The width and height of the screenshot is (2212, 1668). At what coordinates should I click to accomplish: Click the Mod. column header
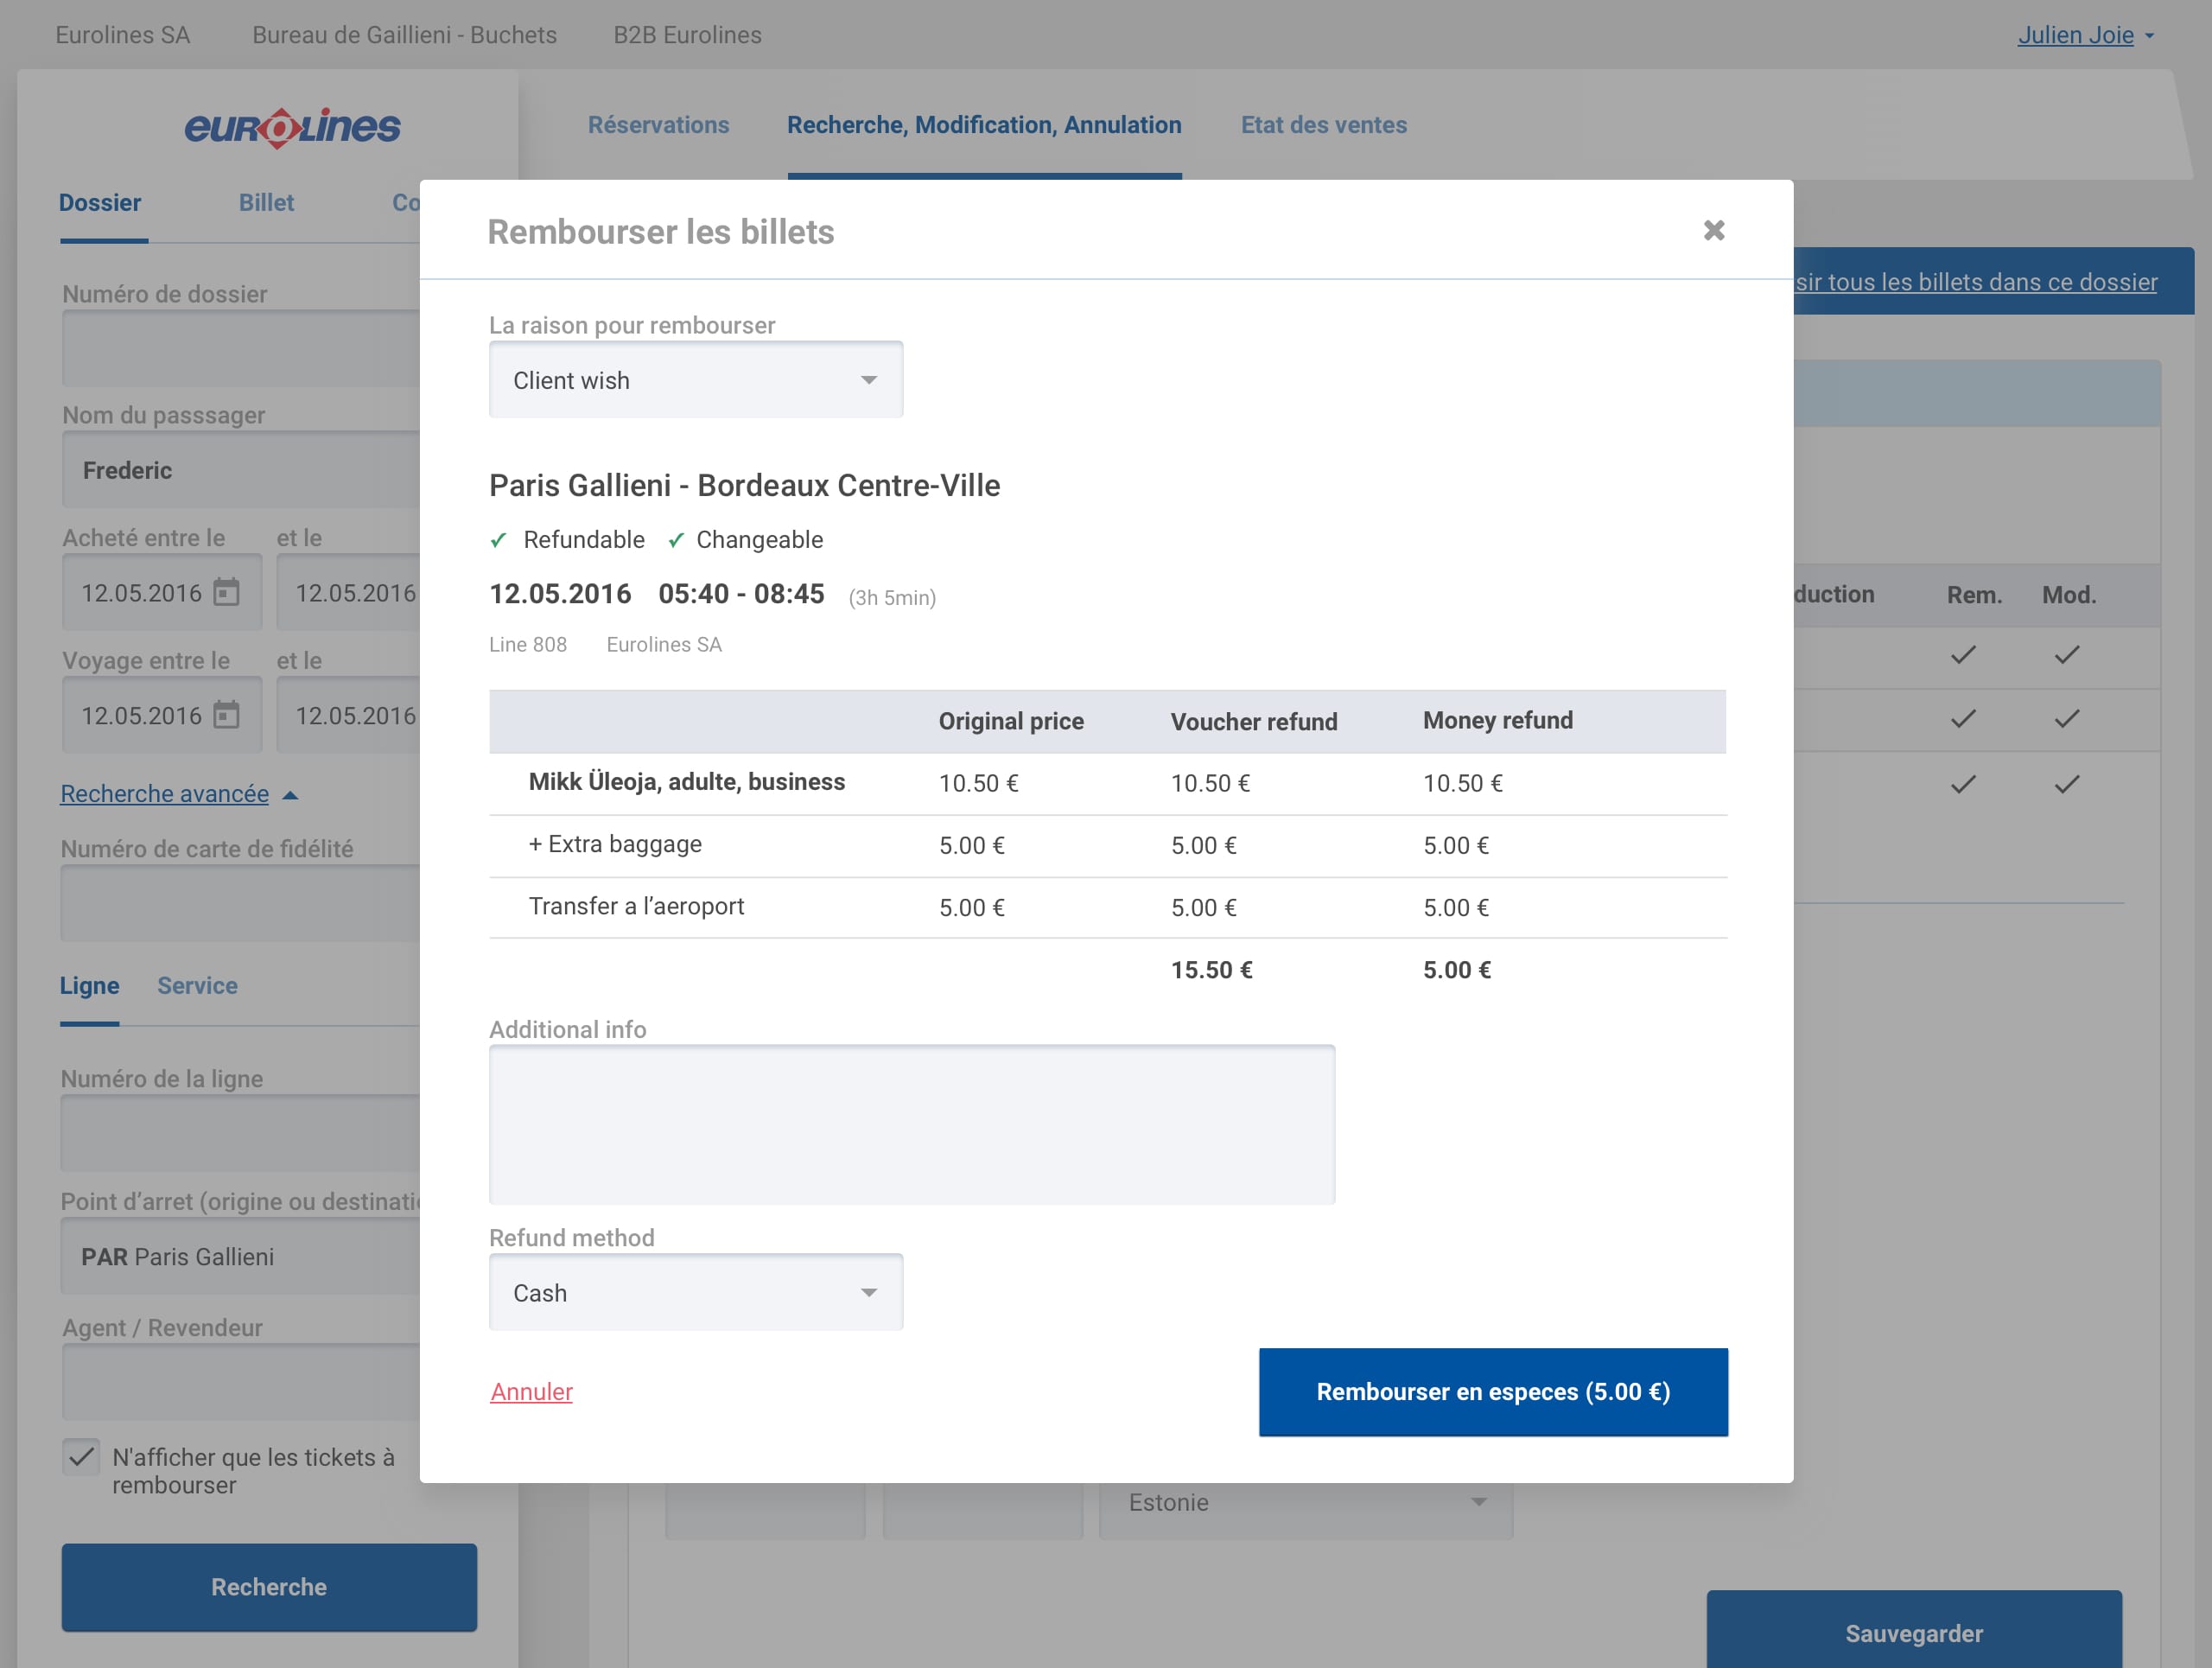coord(2069,595)
